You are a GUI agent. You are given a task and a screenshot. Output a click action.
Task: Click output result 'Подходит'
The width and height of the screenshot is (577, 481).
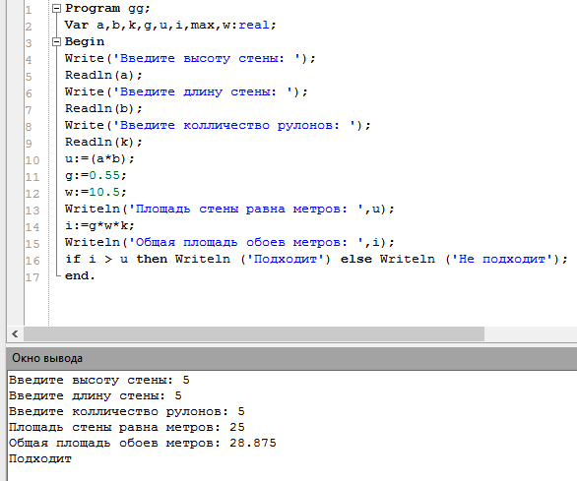40,459
